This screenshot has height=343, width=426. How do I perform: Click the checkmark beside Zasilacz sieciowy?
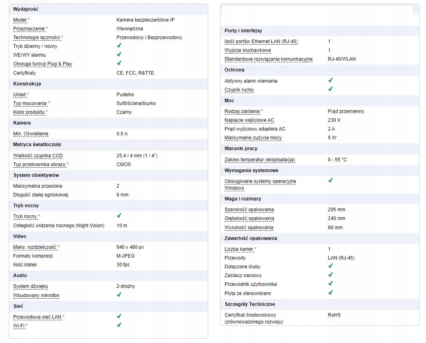point(330,275)
